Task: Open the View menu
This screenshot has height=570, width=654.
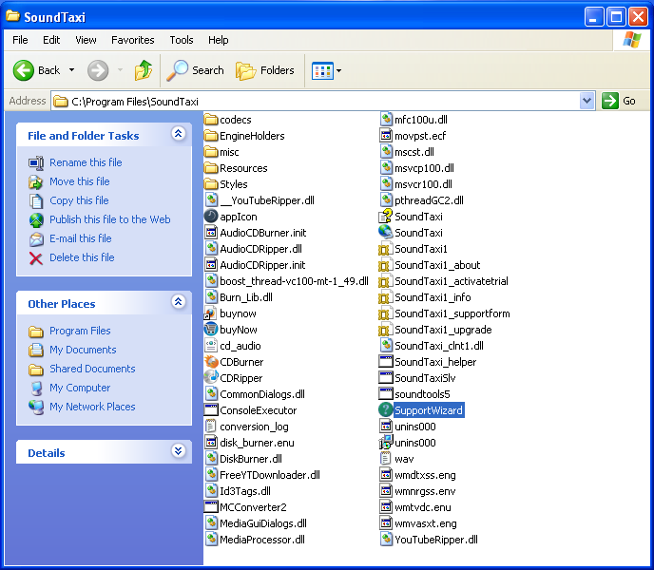Action: pyautogui.click(x=86, y=40)
